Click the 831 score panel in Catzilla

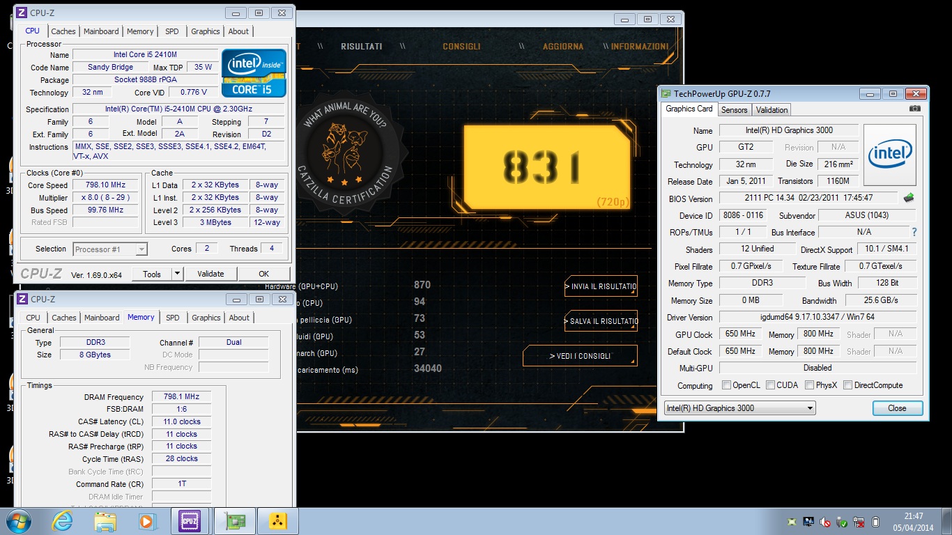pyautogui.click(x=547, y=167)
